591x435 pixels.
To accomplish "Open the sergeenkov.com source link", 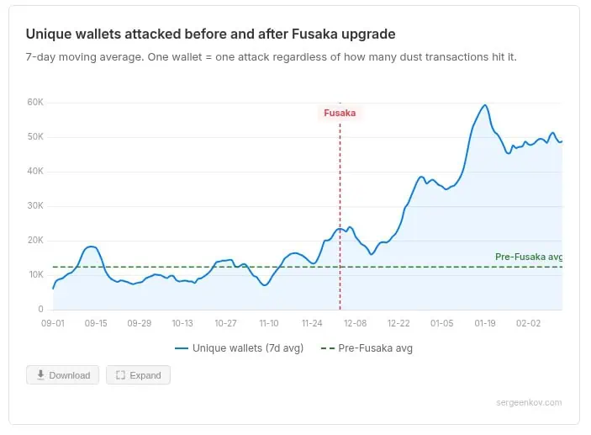I will point(529,403).
